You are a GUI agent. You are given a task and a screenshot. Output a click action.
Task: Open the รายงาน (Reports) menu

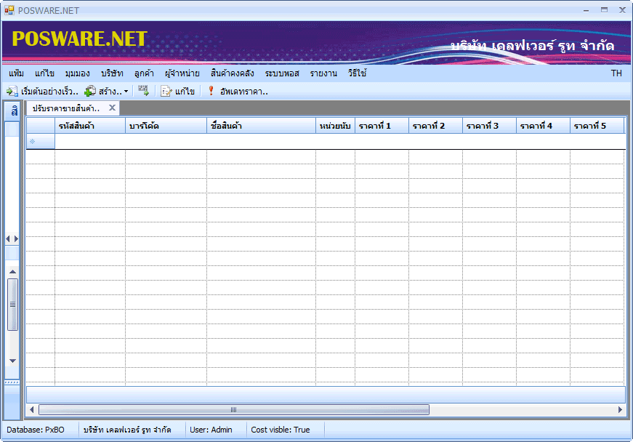click(x=323, y=73)
